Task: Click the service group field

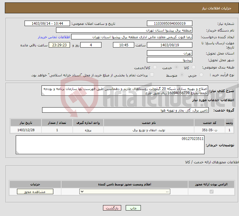Action: pyautogui.click(x=125, y=110)
